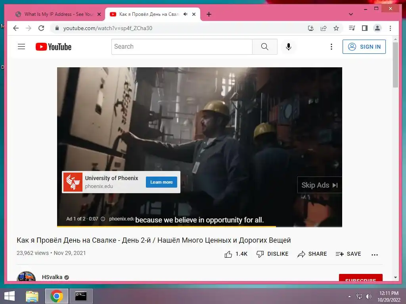The width and height of the screenshot is (406, 304).
Task: Click scrollbar down arrow
Action: click(x=395, y=277)
